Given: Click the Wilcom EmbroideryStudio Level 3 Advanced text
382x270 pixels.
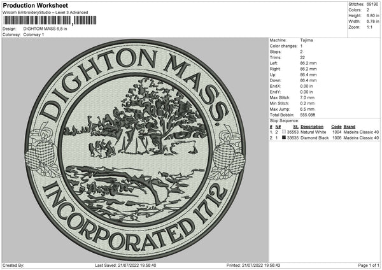Looking at the screenshot, I should [x=45, y=13].
